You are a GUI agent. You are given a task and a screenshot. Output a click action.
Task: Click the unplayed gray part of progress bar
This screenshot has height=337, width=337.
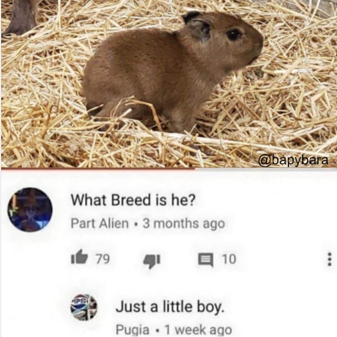click(x=265, y=169)
